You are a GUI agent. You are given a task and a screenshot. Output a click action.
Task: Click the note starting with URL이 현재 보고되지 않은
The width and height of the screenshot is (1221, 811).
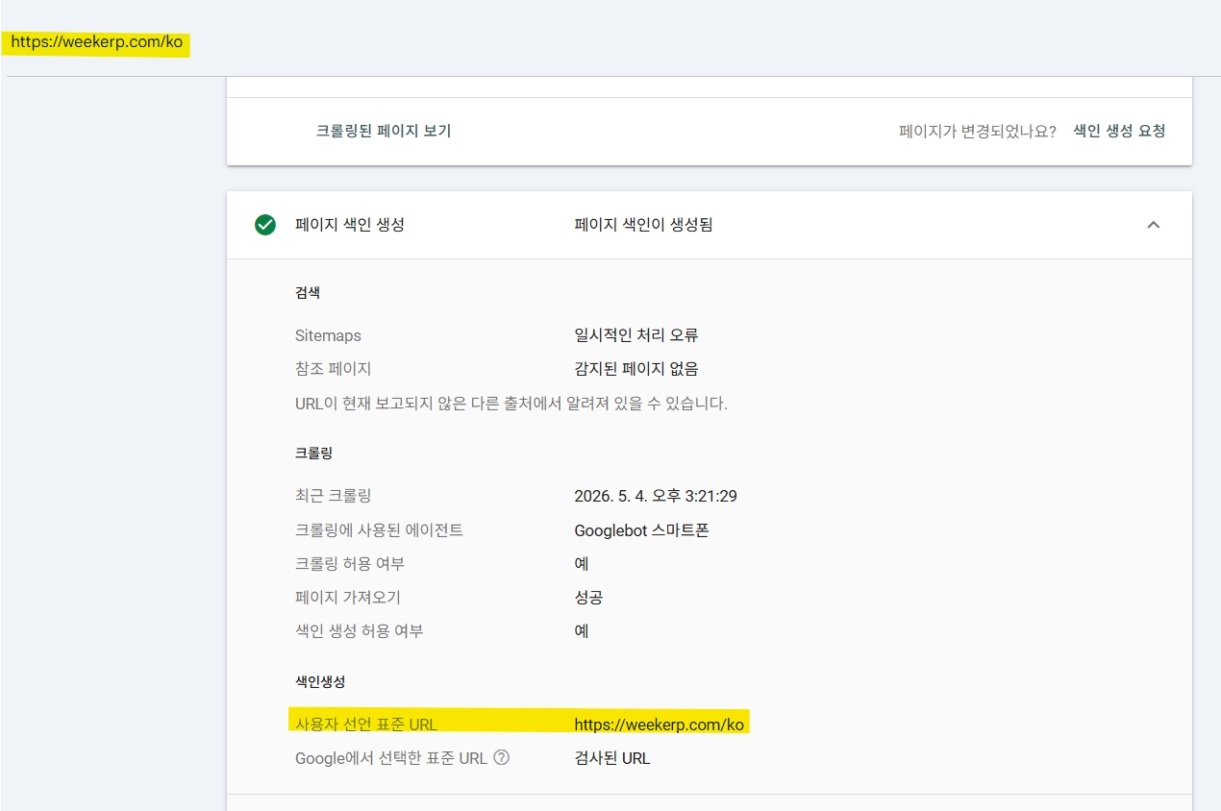click(x=511, y=404)
